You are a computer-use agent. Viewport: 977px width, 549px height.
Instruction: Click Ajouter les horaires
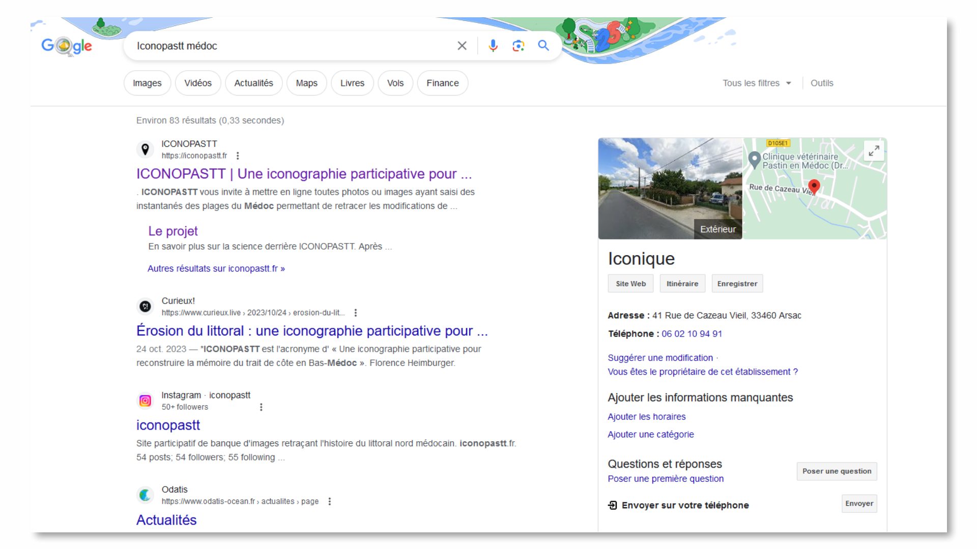646,417
